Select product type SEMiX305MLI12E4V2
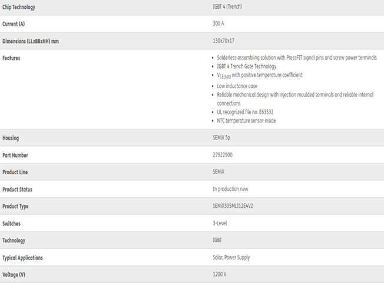 pos(238,207)
